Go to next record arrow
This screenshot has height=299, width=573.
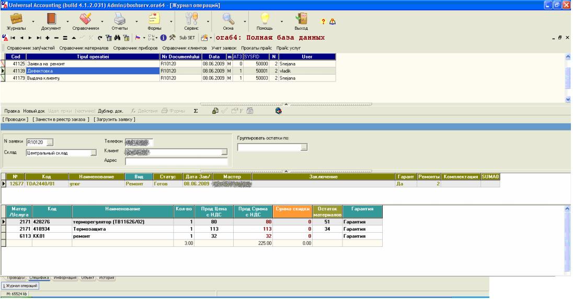(30, 38)
